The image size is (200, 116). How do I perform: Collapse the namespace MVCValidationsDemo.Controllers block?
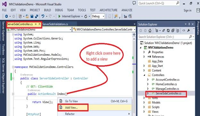pyautogui.click(x=13, y=67)
